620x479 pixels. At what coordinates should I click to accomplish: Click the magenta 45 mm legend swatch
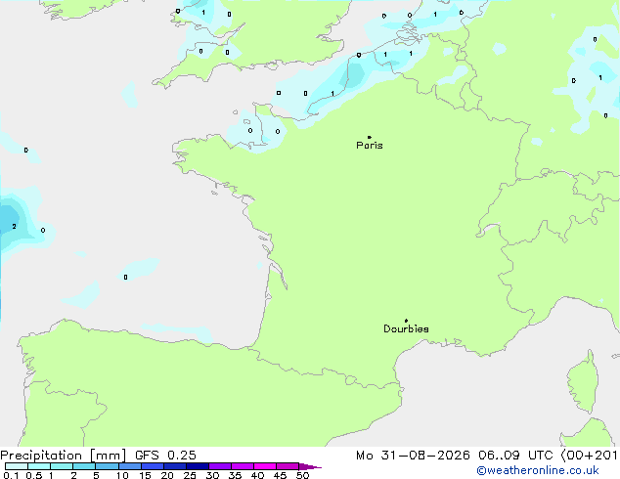pos(288,466)
